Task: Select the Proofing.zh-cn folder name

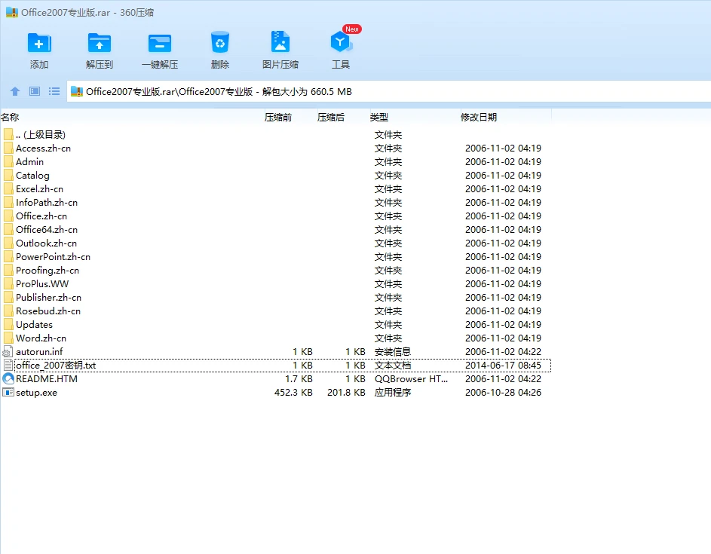Action: click(48, 271)
